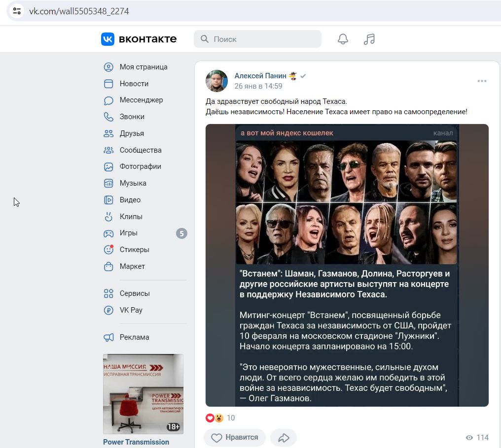Click the Видео play icon
Viewport: 501px width, 448px height.
click(x=108, y=200)
